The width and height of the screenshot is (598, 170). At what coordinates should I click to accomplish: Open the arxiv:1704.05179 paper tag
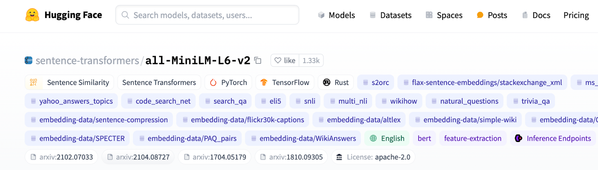[215, 157]
